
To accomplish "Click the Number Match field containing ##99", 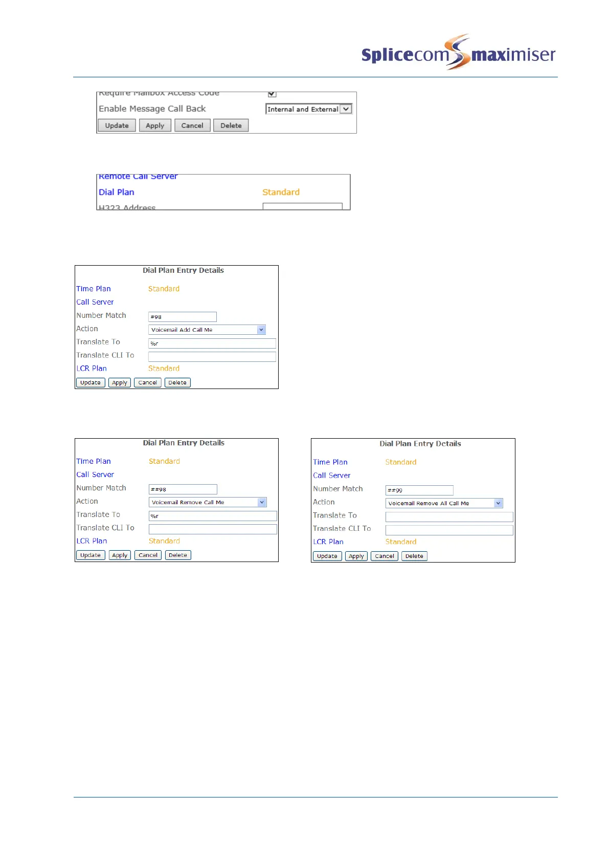I will point(419,490).
